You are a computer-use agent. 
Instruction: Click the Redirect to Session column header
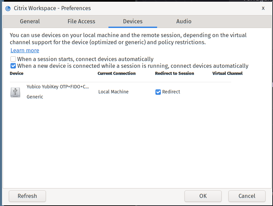(x=174, y=73)
